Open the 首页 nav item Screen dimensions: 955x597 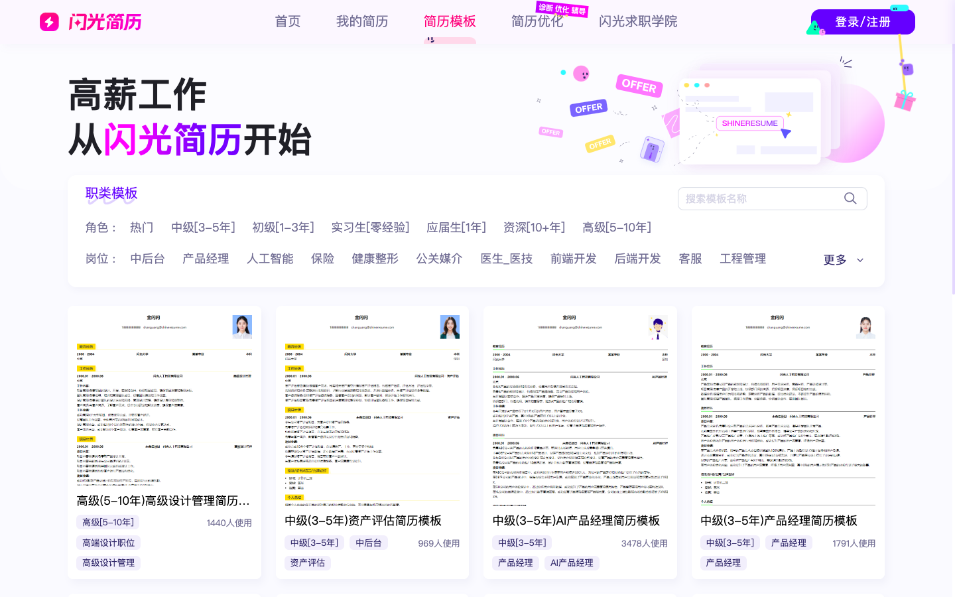point(288,21)
